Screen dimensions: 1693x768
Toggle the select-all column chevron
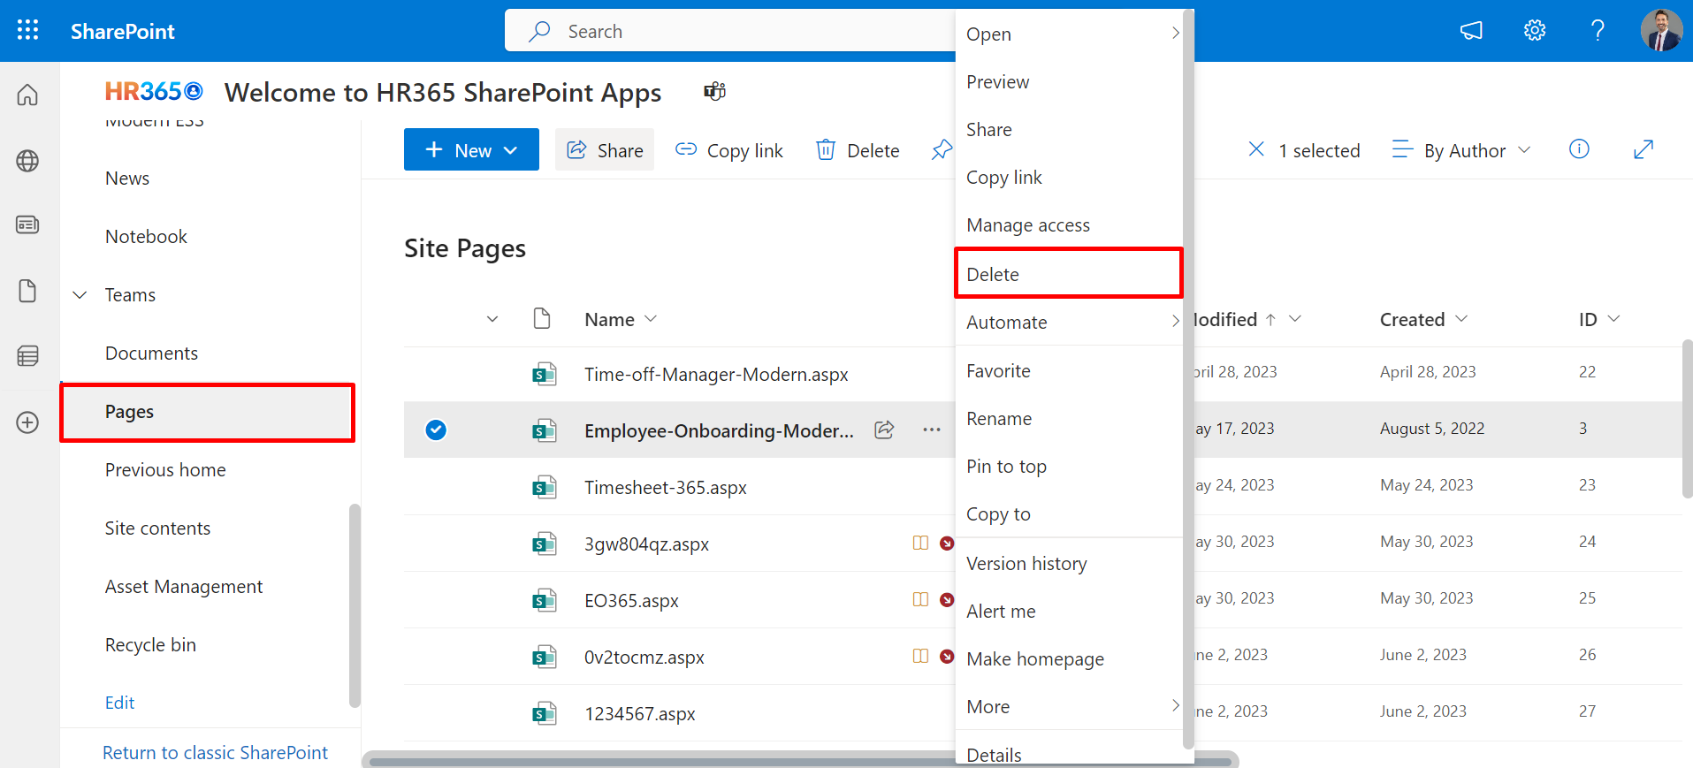pos(492,319)
